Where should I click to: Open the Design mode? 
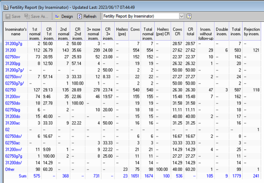[x=64, y=16]
